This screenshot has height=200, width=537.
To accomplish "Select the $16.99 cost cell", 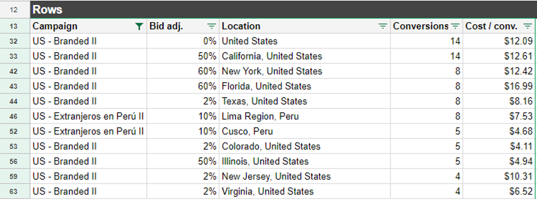I will [x=500, y=87].
